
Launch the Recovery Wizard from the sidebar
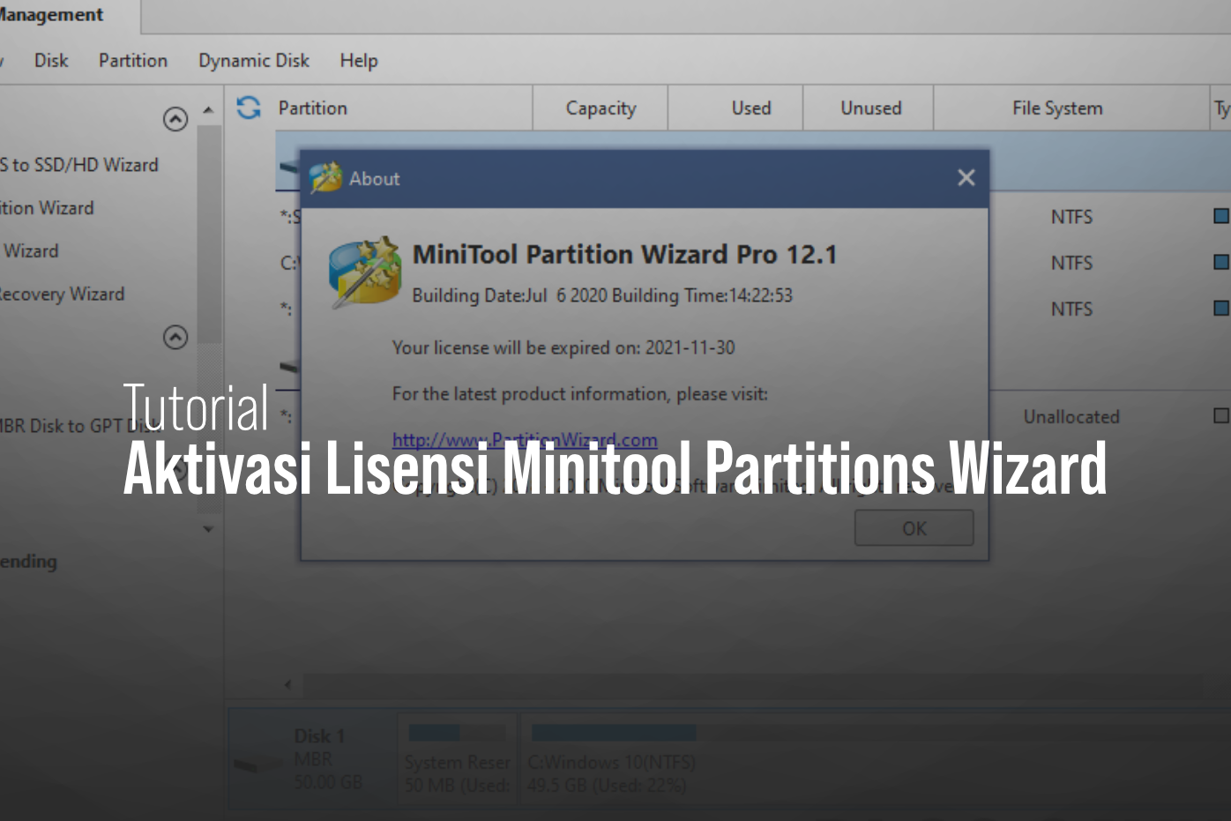[63, 294]
